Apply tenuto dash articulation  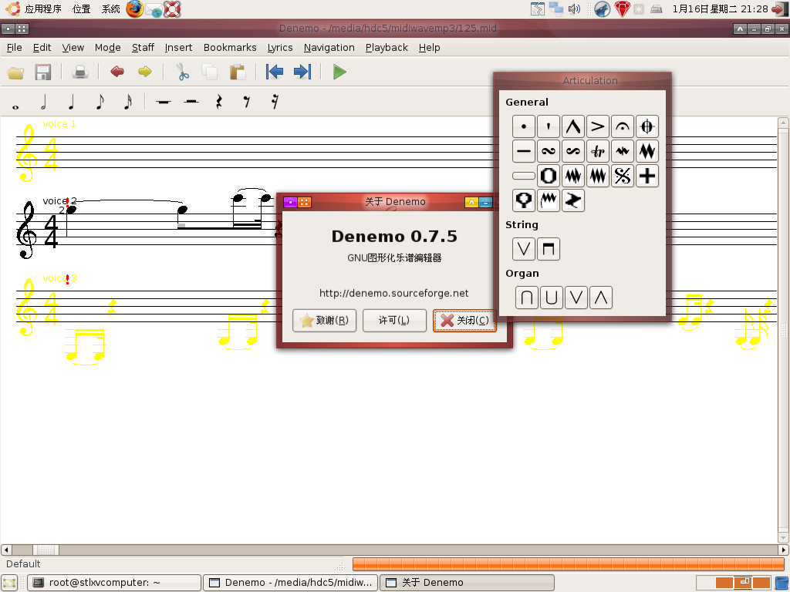coord(524,151)
